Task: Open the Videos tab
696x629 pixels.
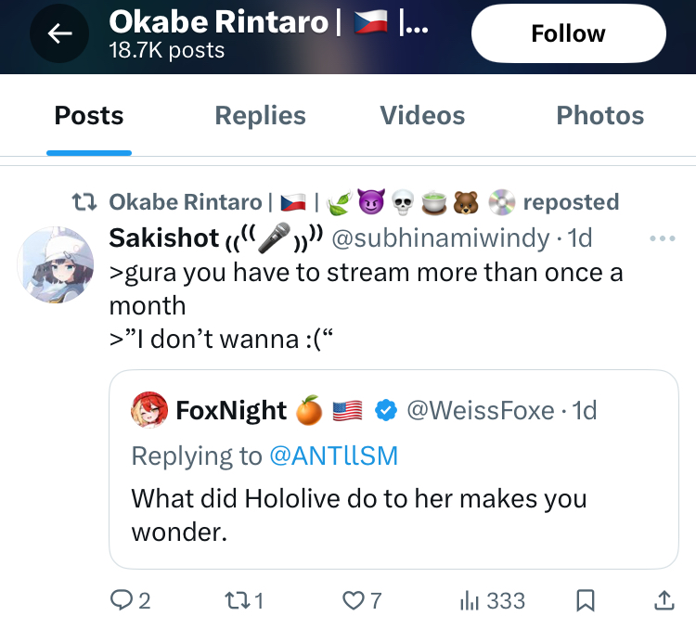Action: pyautogui.click(x=422, y=116)
